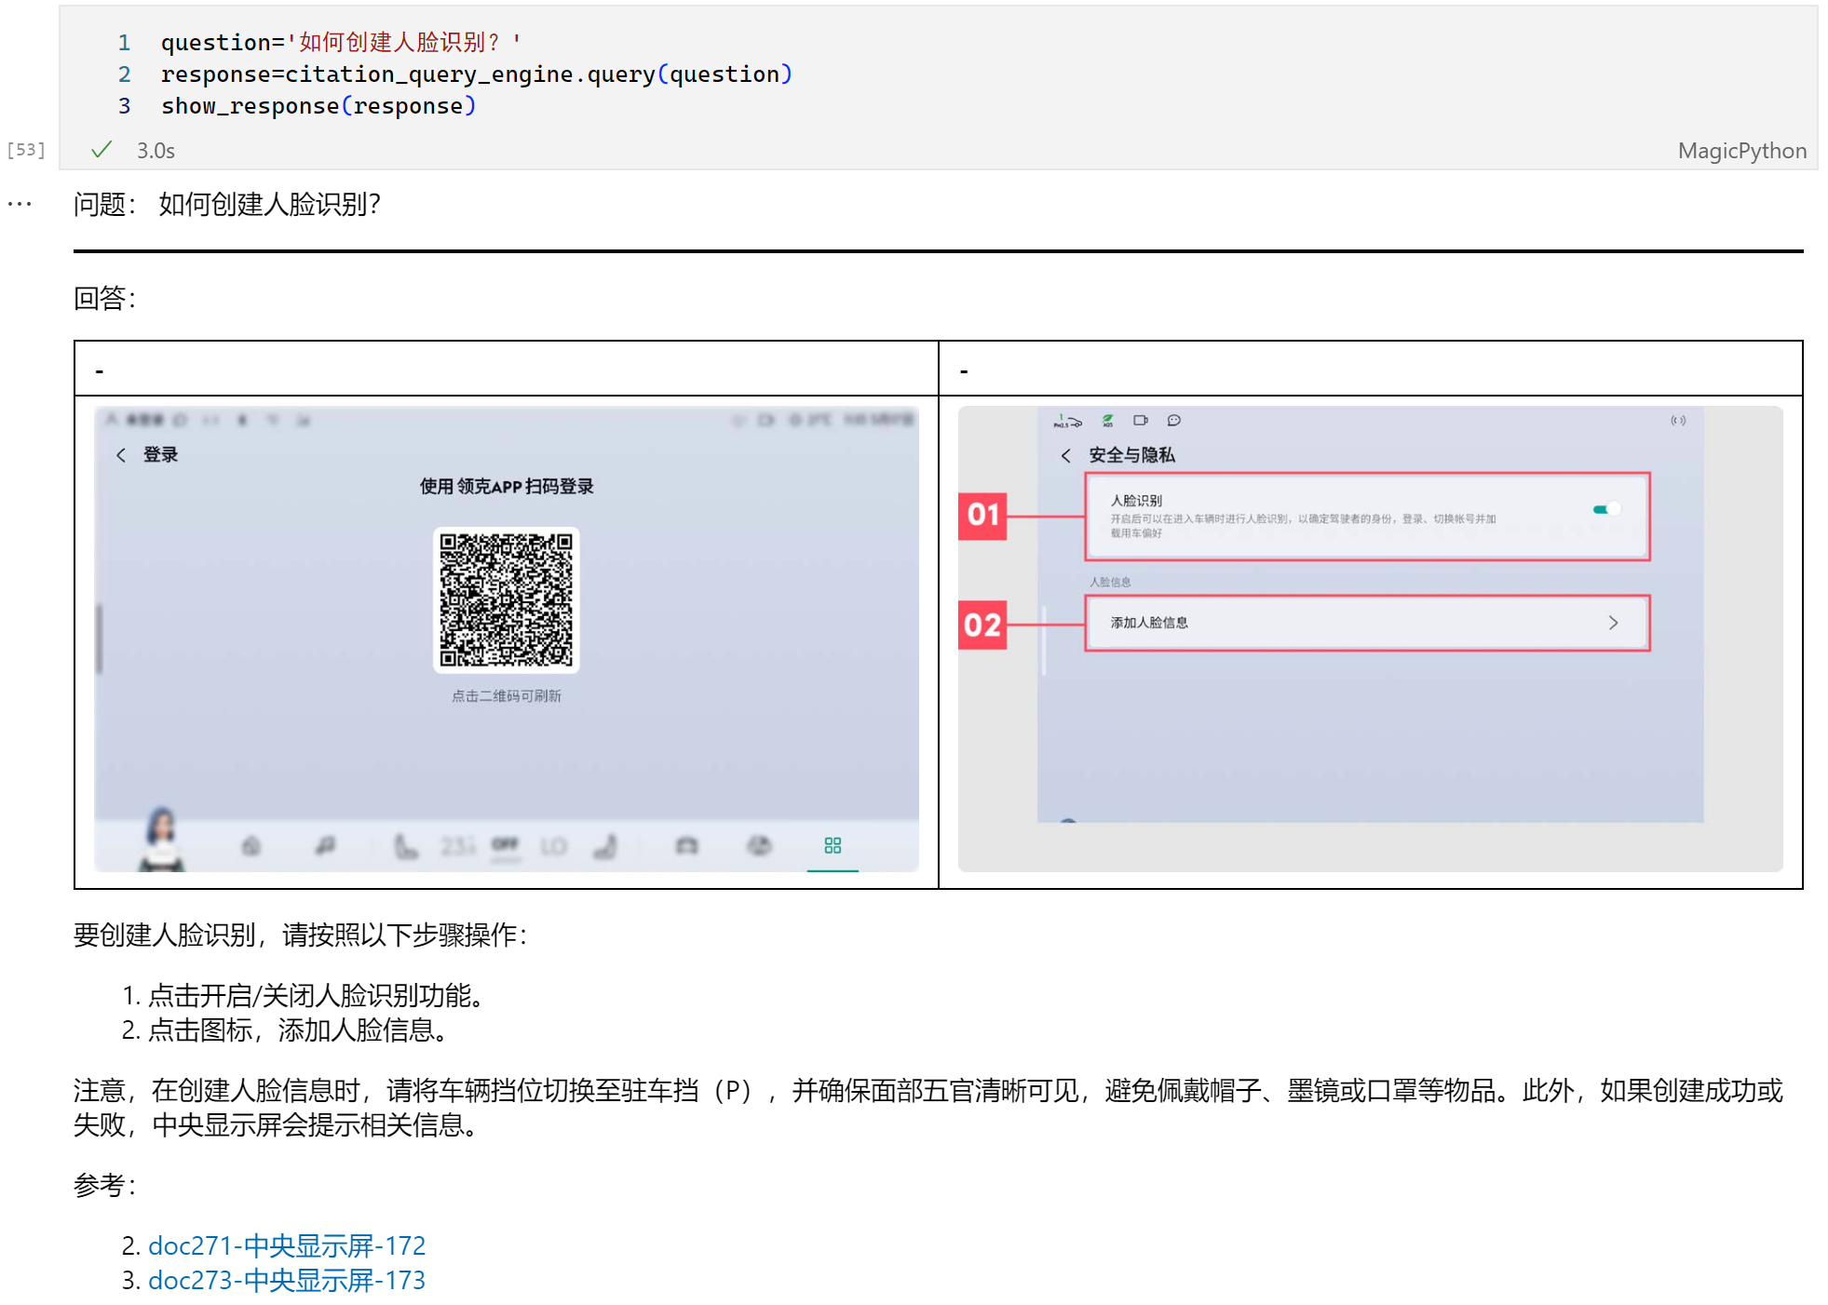Image resolution: width=1828 pixels, height=1305 pixels.
Task: Open the doc271-中央显示屏-172 reference link
Action: (x=287, y=1245)
